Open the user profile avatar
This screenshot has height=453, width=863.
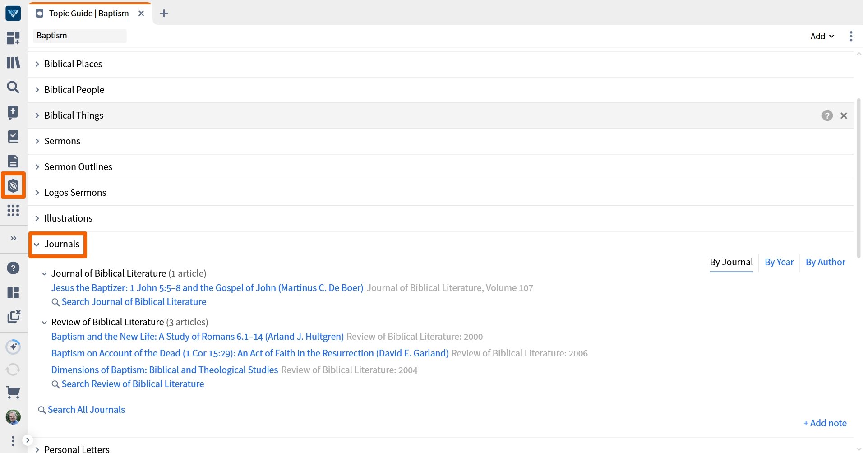[x=13, y=417]
